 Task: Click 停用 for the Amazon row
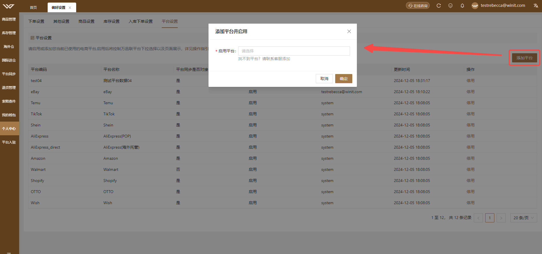click(470, 158)
